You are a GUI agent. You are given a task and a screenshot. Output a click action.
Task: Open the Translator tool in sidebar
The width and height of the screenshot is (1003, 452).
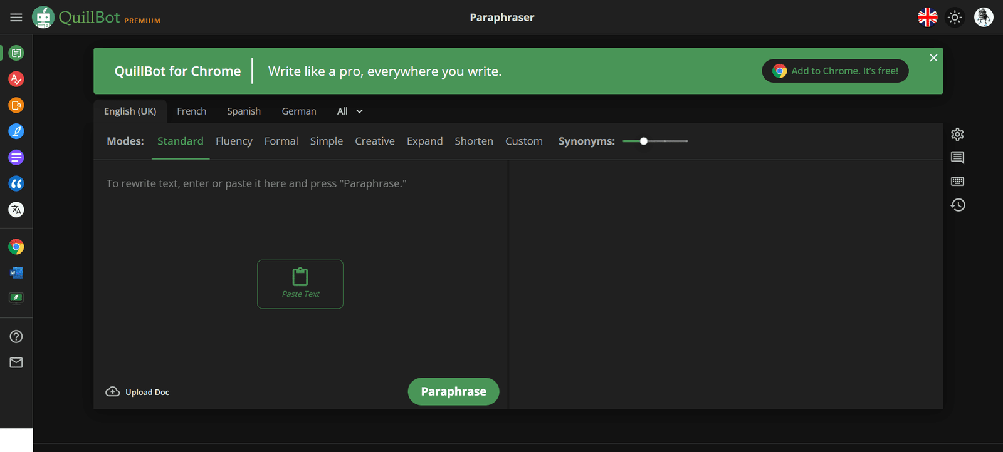(x=16, y=210)
